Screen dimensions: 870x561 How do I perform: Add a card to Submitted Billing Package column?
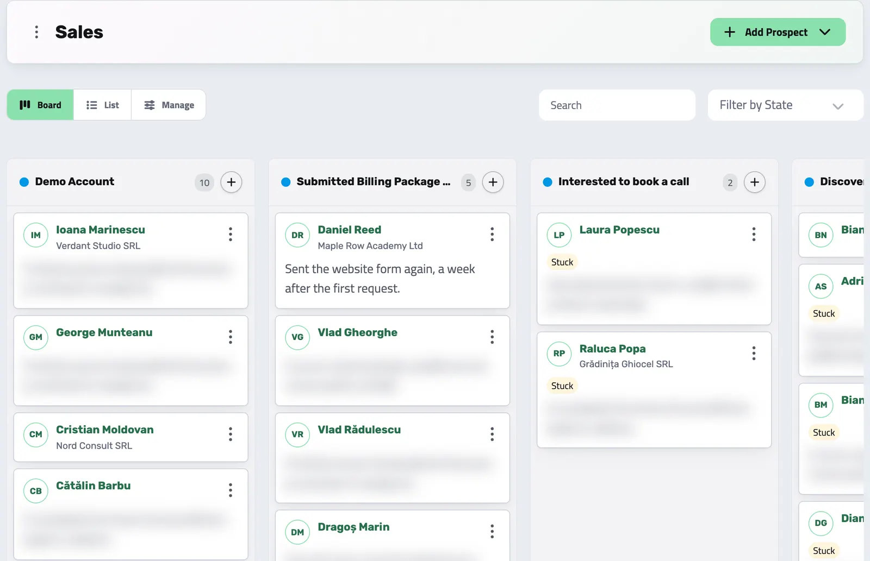pos(493,182)
